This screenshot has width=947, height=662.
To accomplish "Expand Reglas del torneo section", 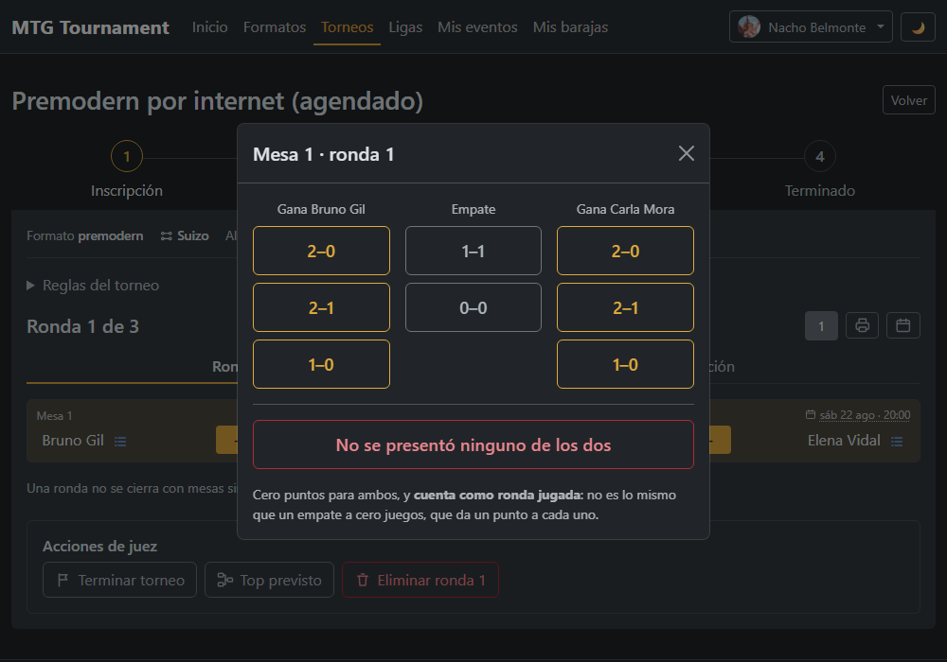I will click(x=94, y=286).
